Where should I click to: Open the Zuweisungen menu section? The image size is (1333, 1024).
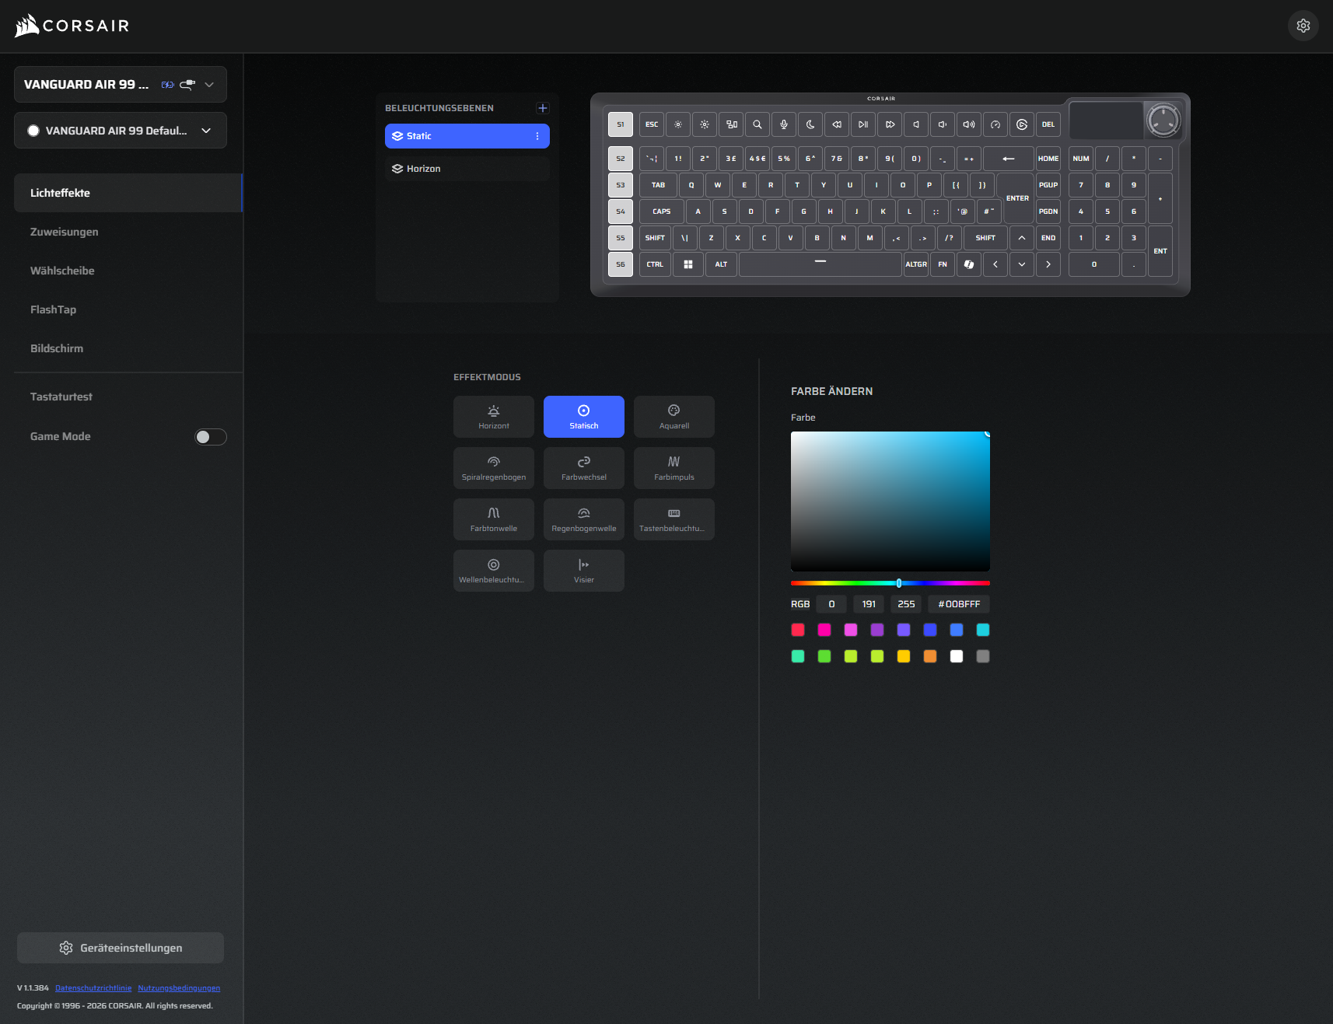[64, 232]
